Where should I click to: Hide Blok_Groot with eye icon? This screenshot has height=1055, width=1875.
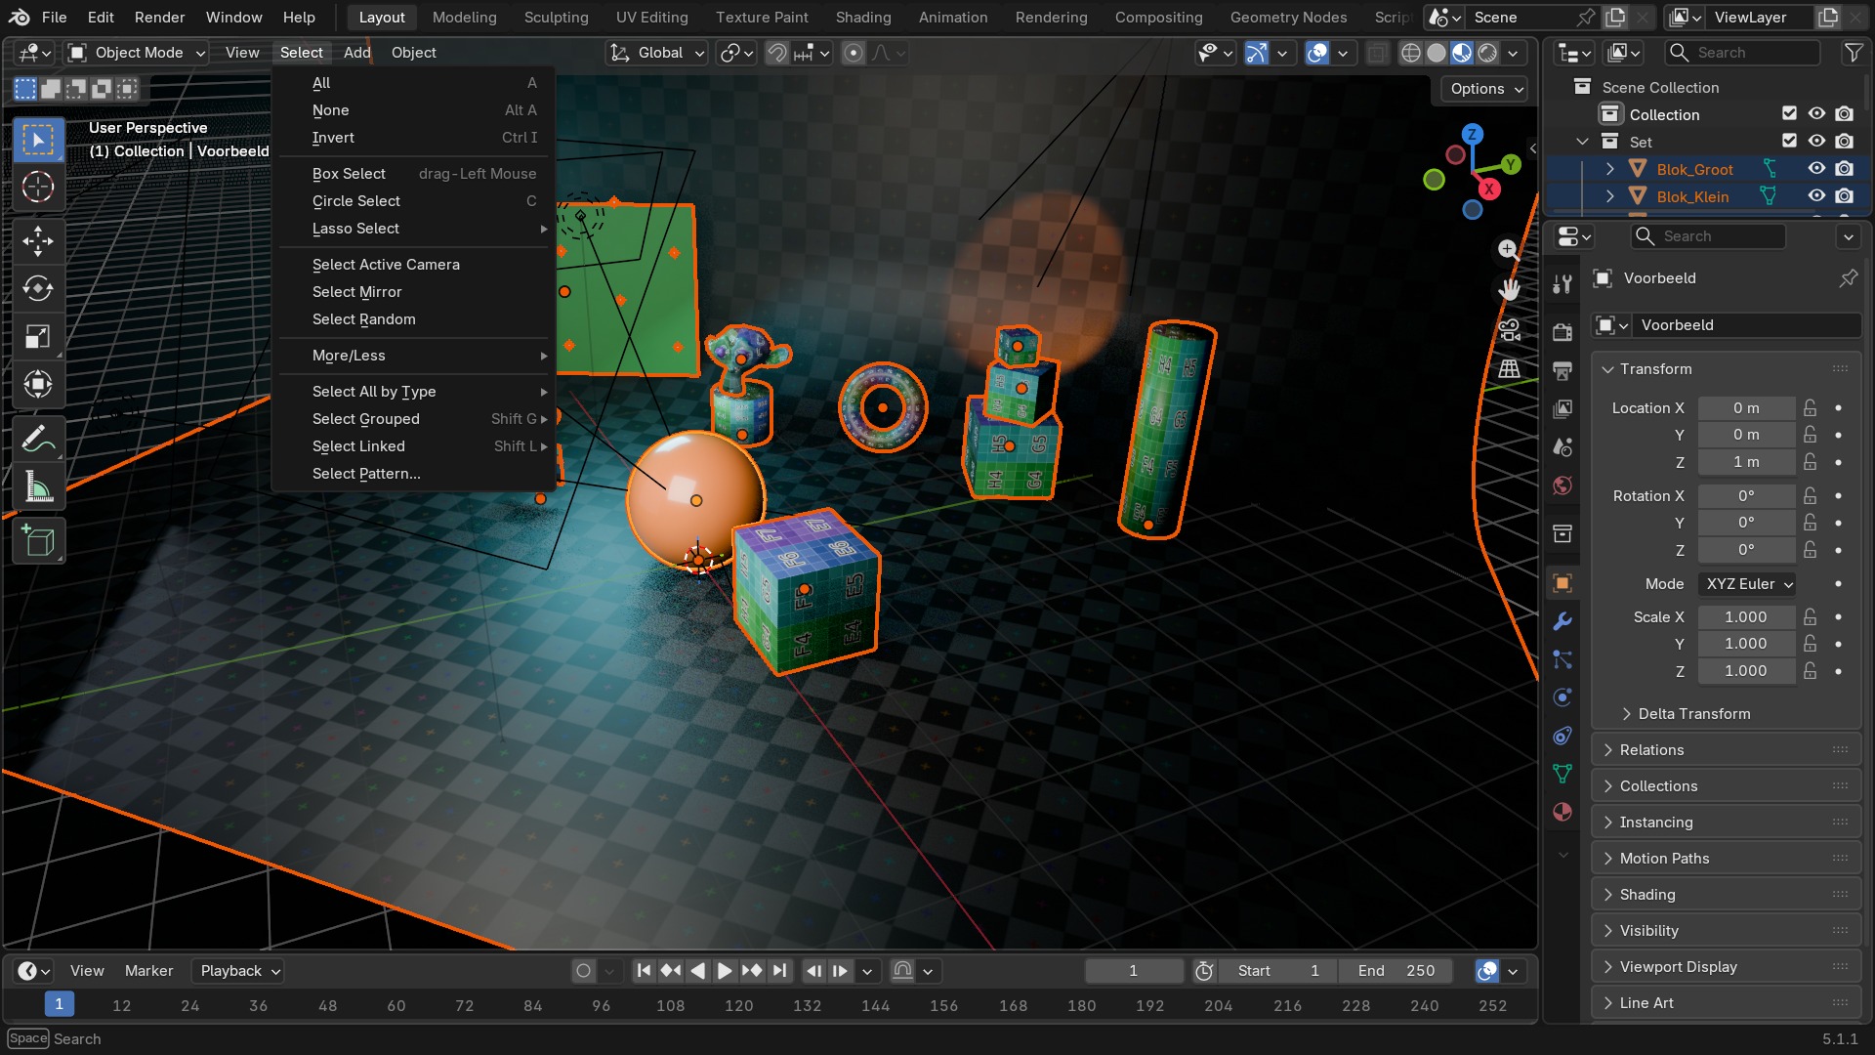tap(1816, 169)
